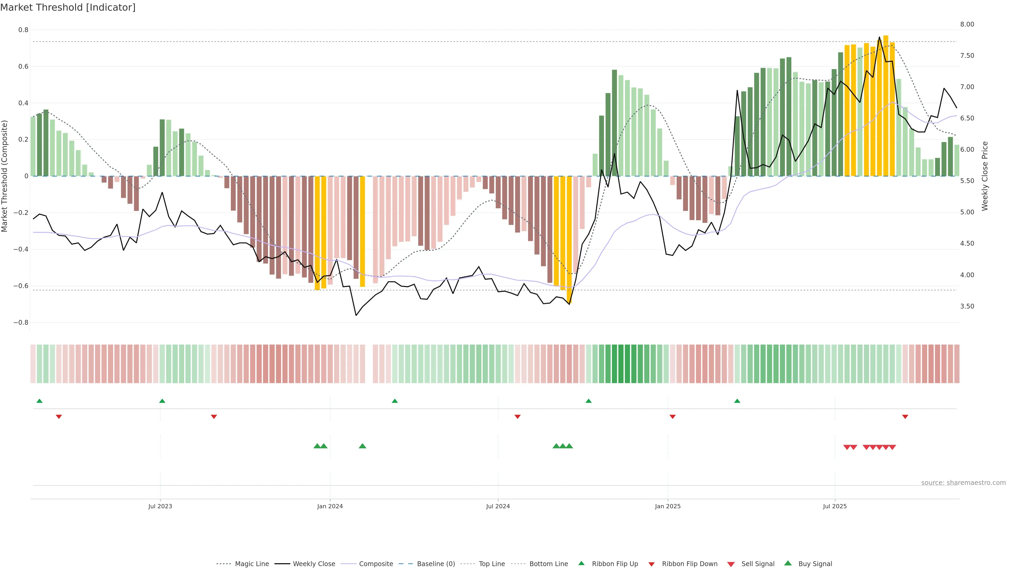Toggle Magic Line legend label text
Screen dimensions: 1019x573
[x=252, y=564]
